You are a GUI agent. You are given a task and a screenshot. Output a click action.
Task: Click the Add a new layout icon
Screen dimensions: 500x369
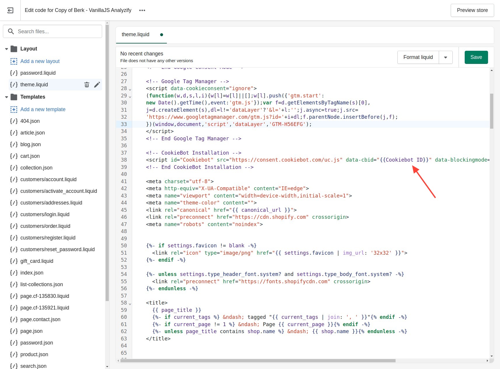pyautogui.click(x=14, y=61)
